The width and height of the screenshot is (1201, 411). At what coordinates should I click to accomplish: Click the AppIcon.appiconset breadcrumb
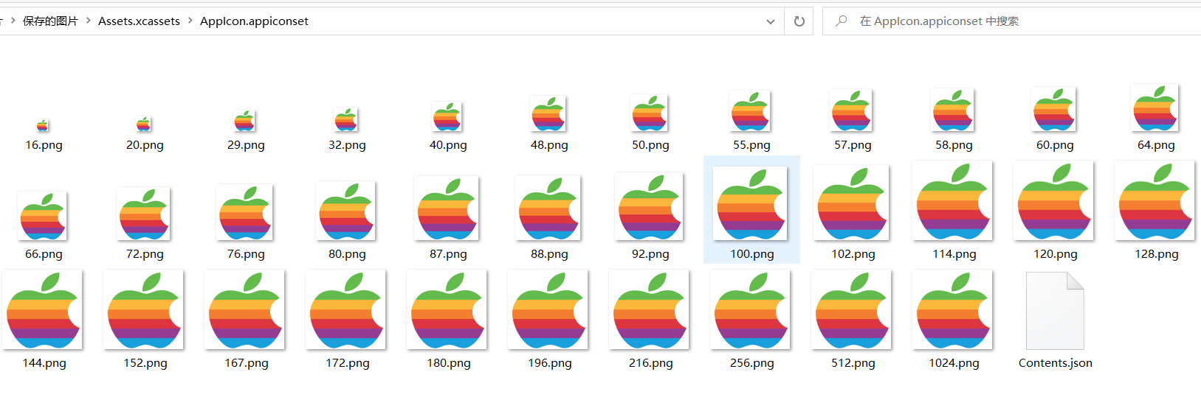[254, 21]
